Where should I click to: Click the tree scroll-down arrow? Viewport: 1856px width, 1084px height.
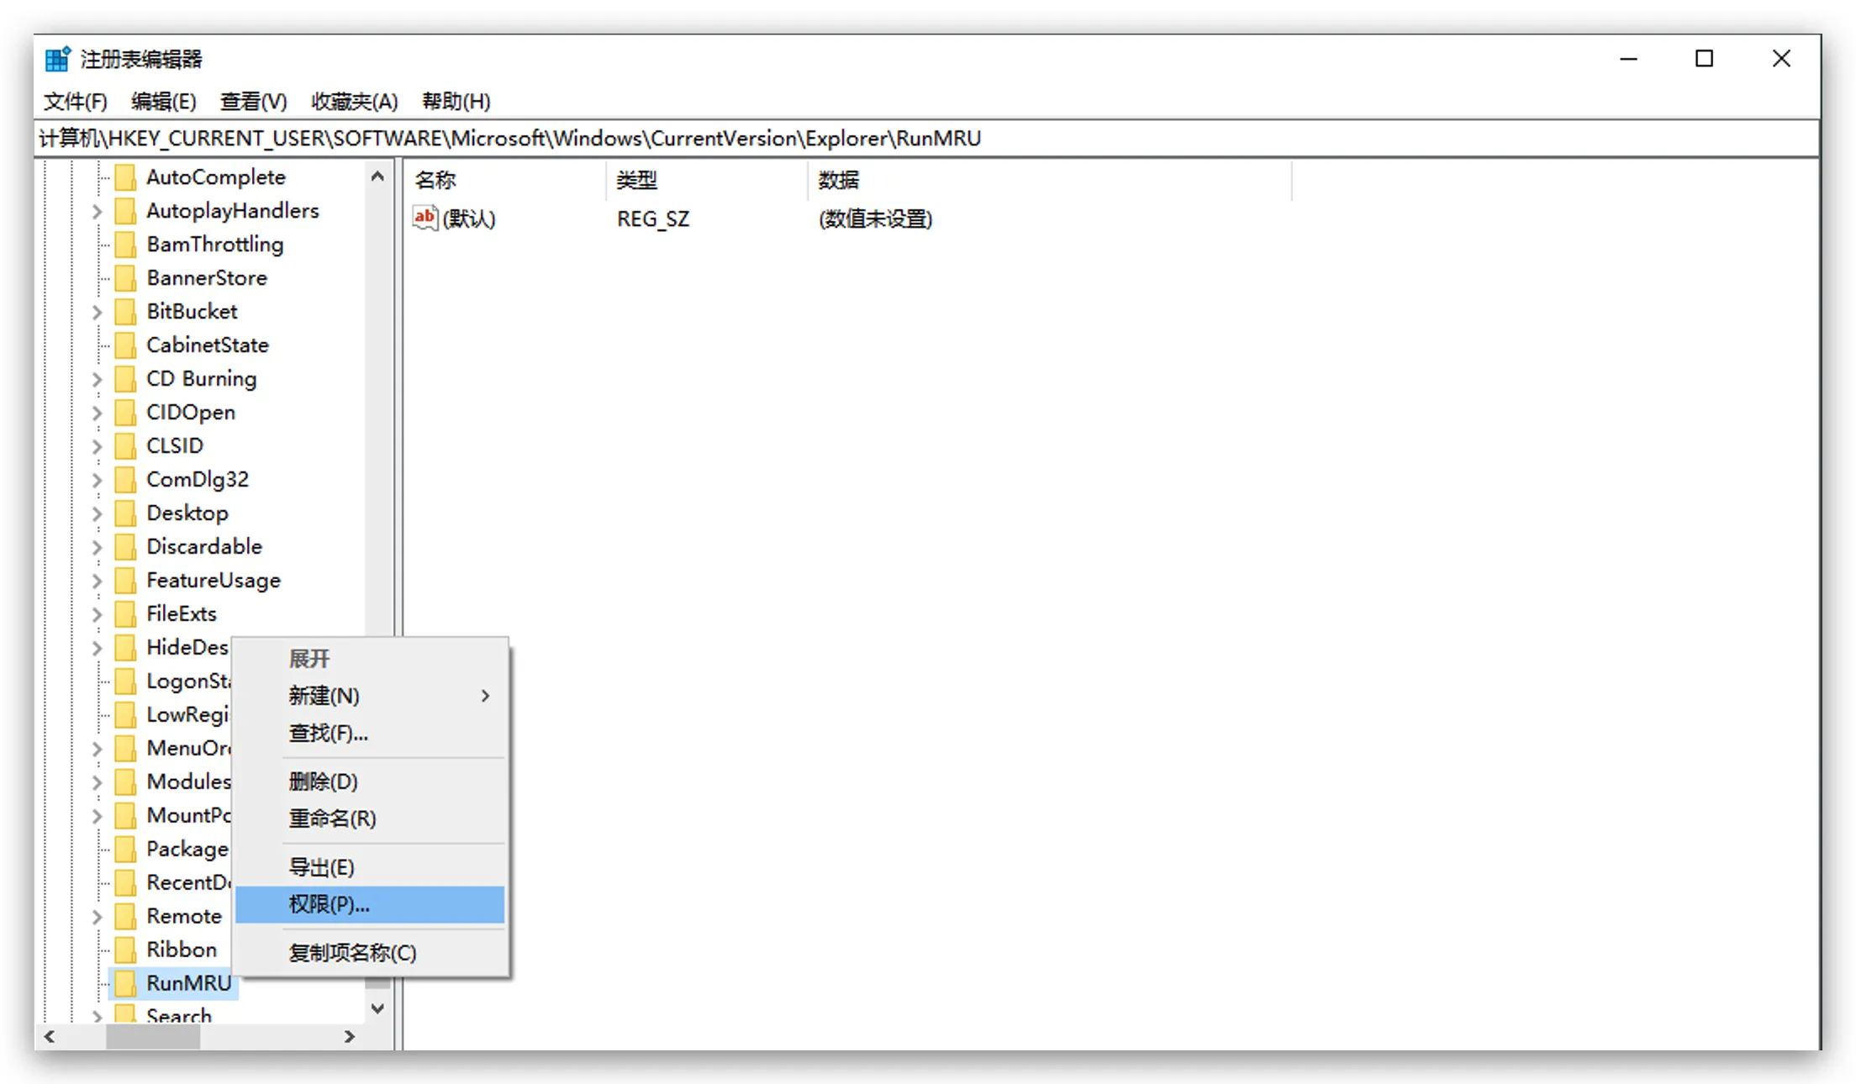click(x=378, y=1008)
